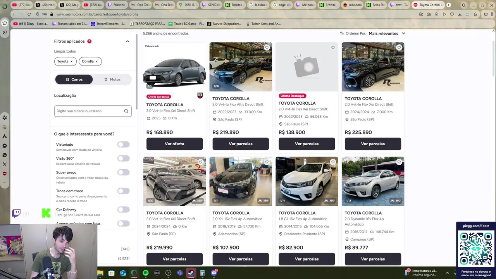Click the R$ 107.900 price text
496x279 pixels.
pos(226,248)
